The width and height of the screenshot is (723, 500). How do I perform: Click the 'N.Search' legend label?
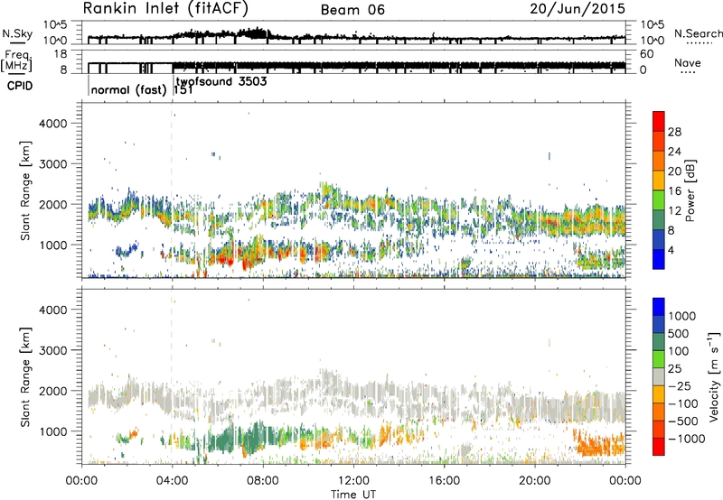(698, 33)
